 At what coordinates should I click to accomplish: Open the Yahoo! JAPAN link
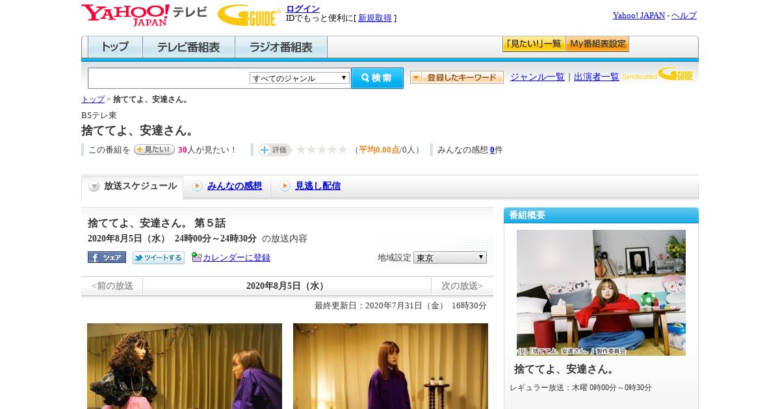point(639,15)
